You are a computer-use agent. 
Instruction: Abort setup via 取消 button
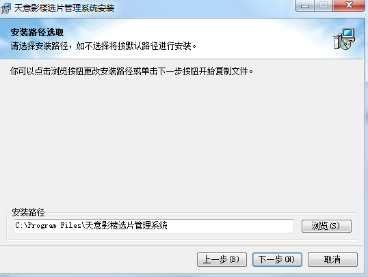332,259
